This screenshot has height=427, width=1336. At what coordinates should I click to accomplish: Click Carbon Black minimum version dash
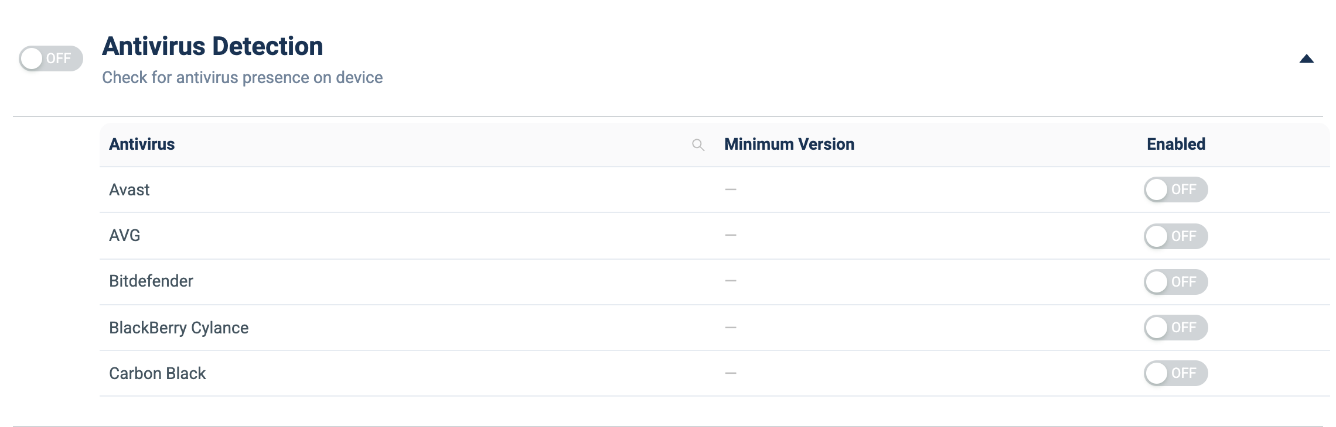[x=731, y=373]
